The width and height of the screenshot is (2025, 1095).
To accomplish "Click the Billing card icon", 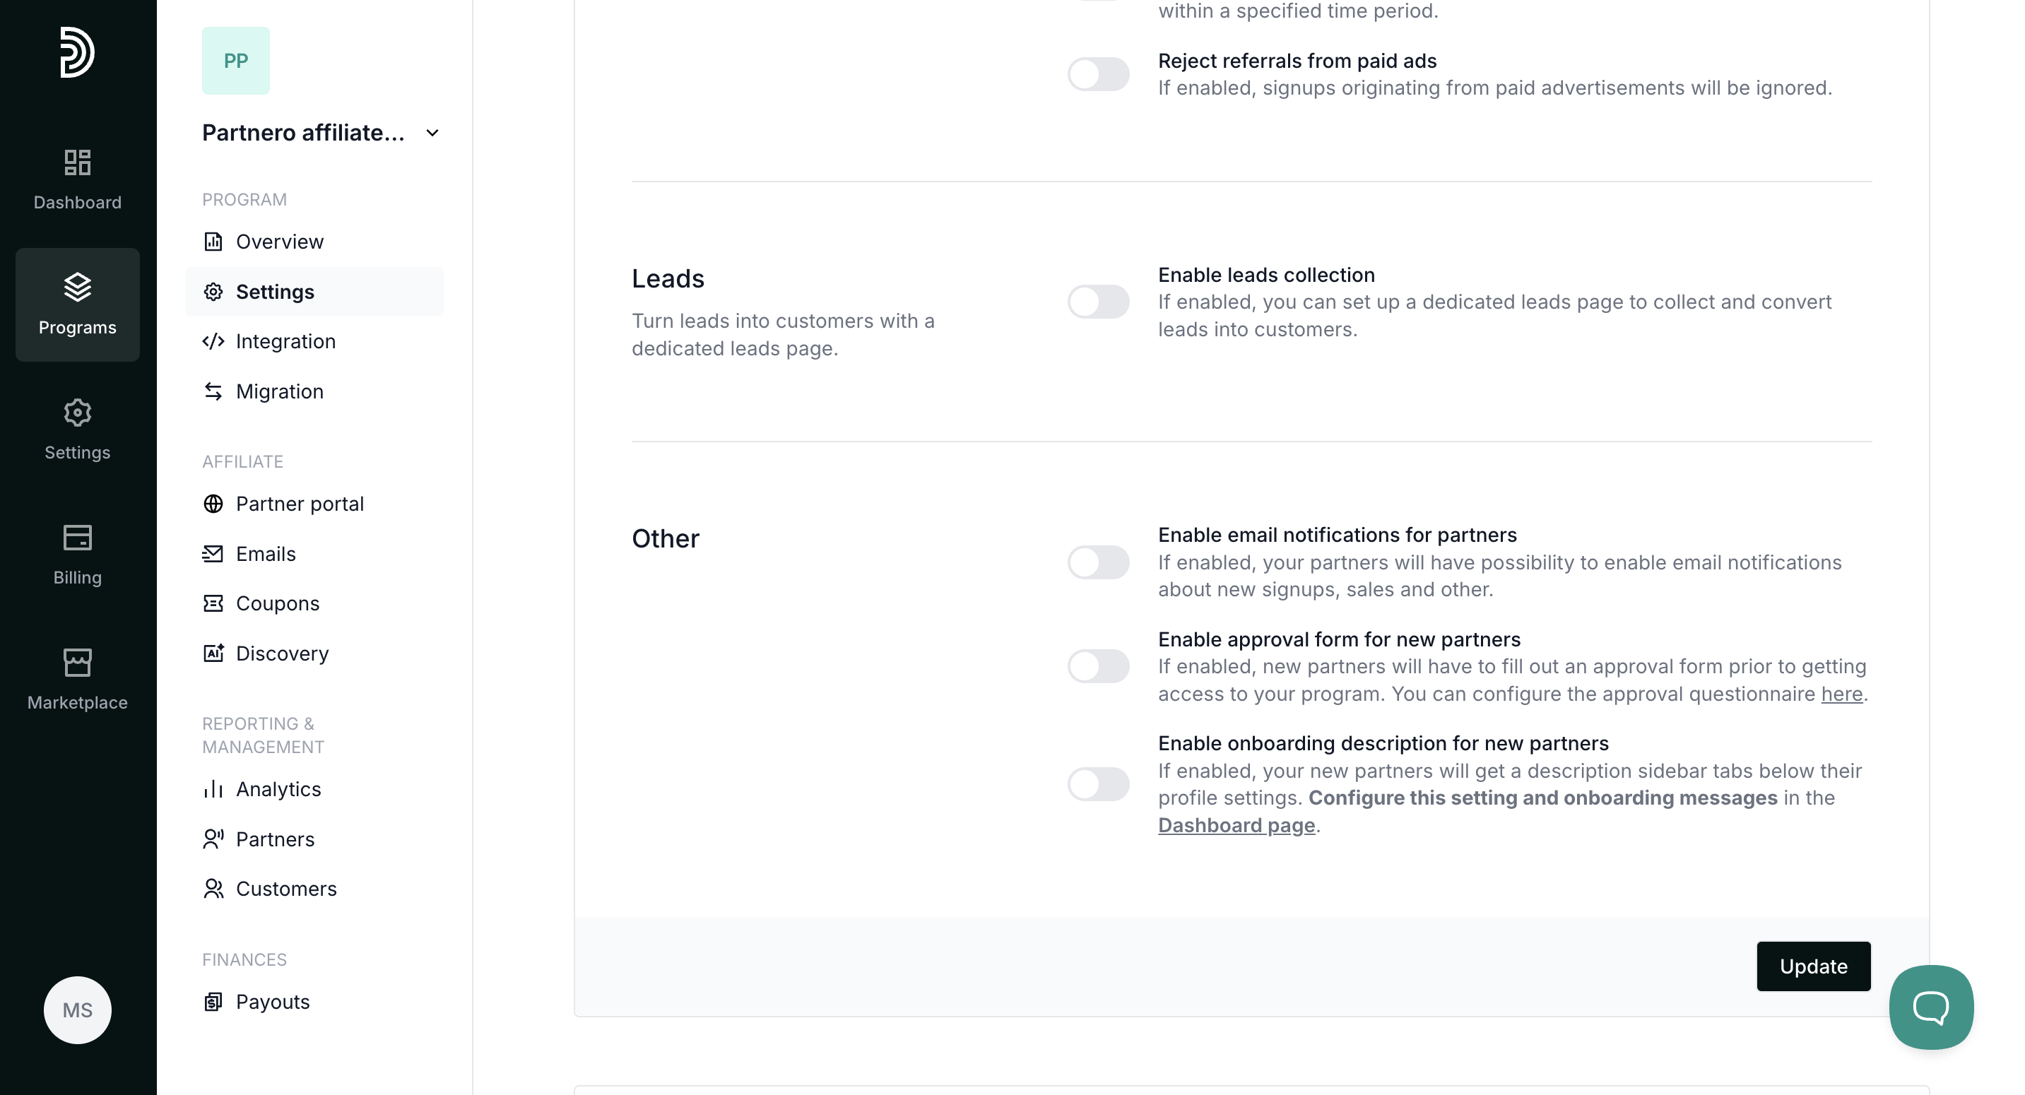I will [x=77, y=538].
